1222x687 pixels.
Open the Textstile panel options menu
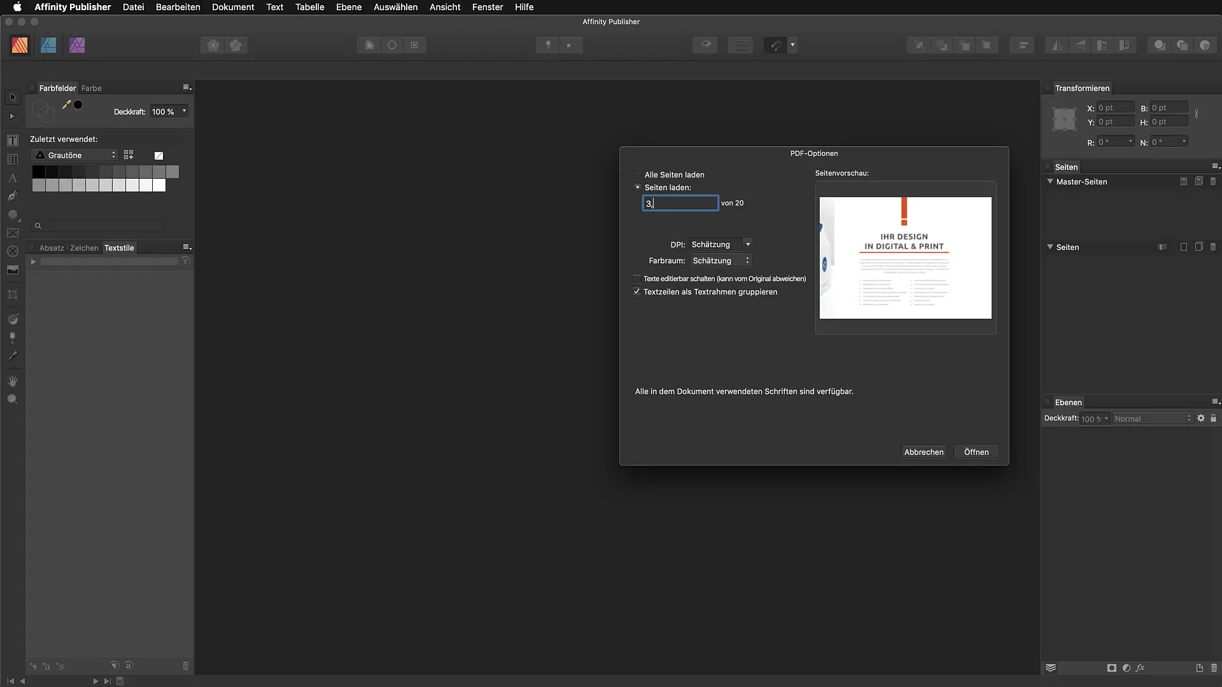[186, 247]
